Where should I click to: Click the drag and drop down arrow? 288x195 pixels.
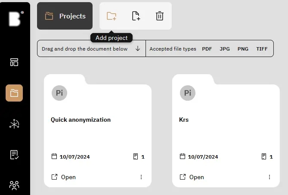click(x=138, y=49)
